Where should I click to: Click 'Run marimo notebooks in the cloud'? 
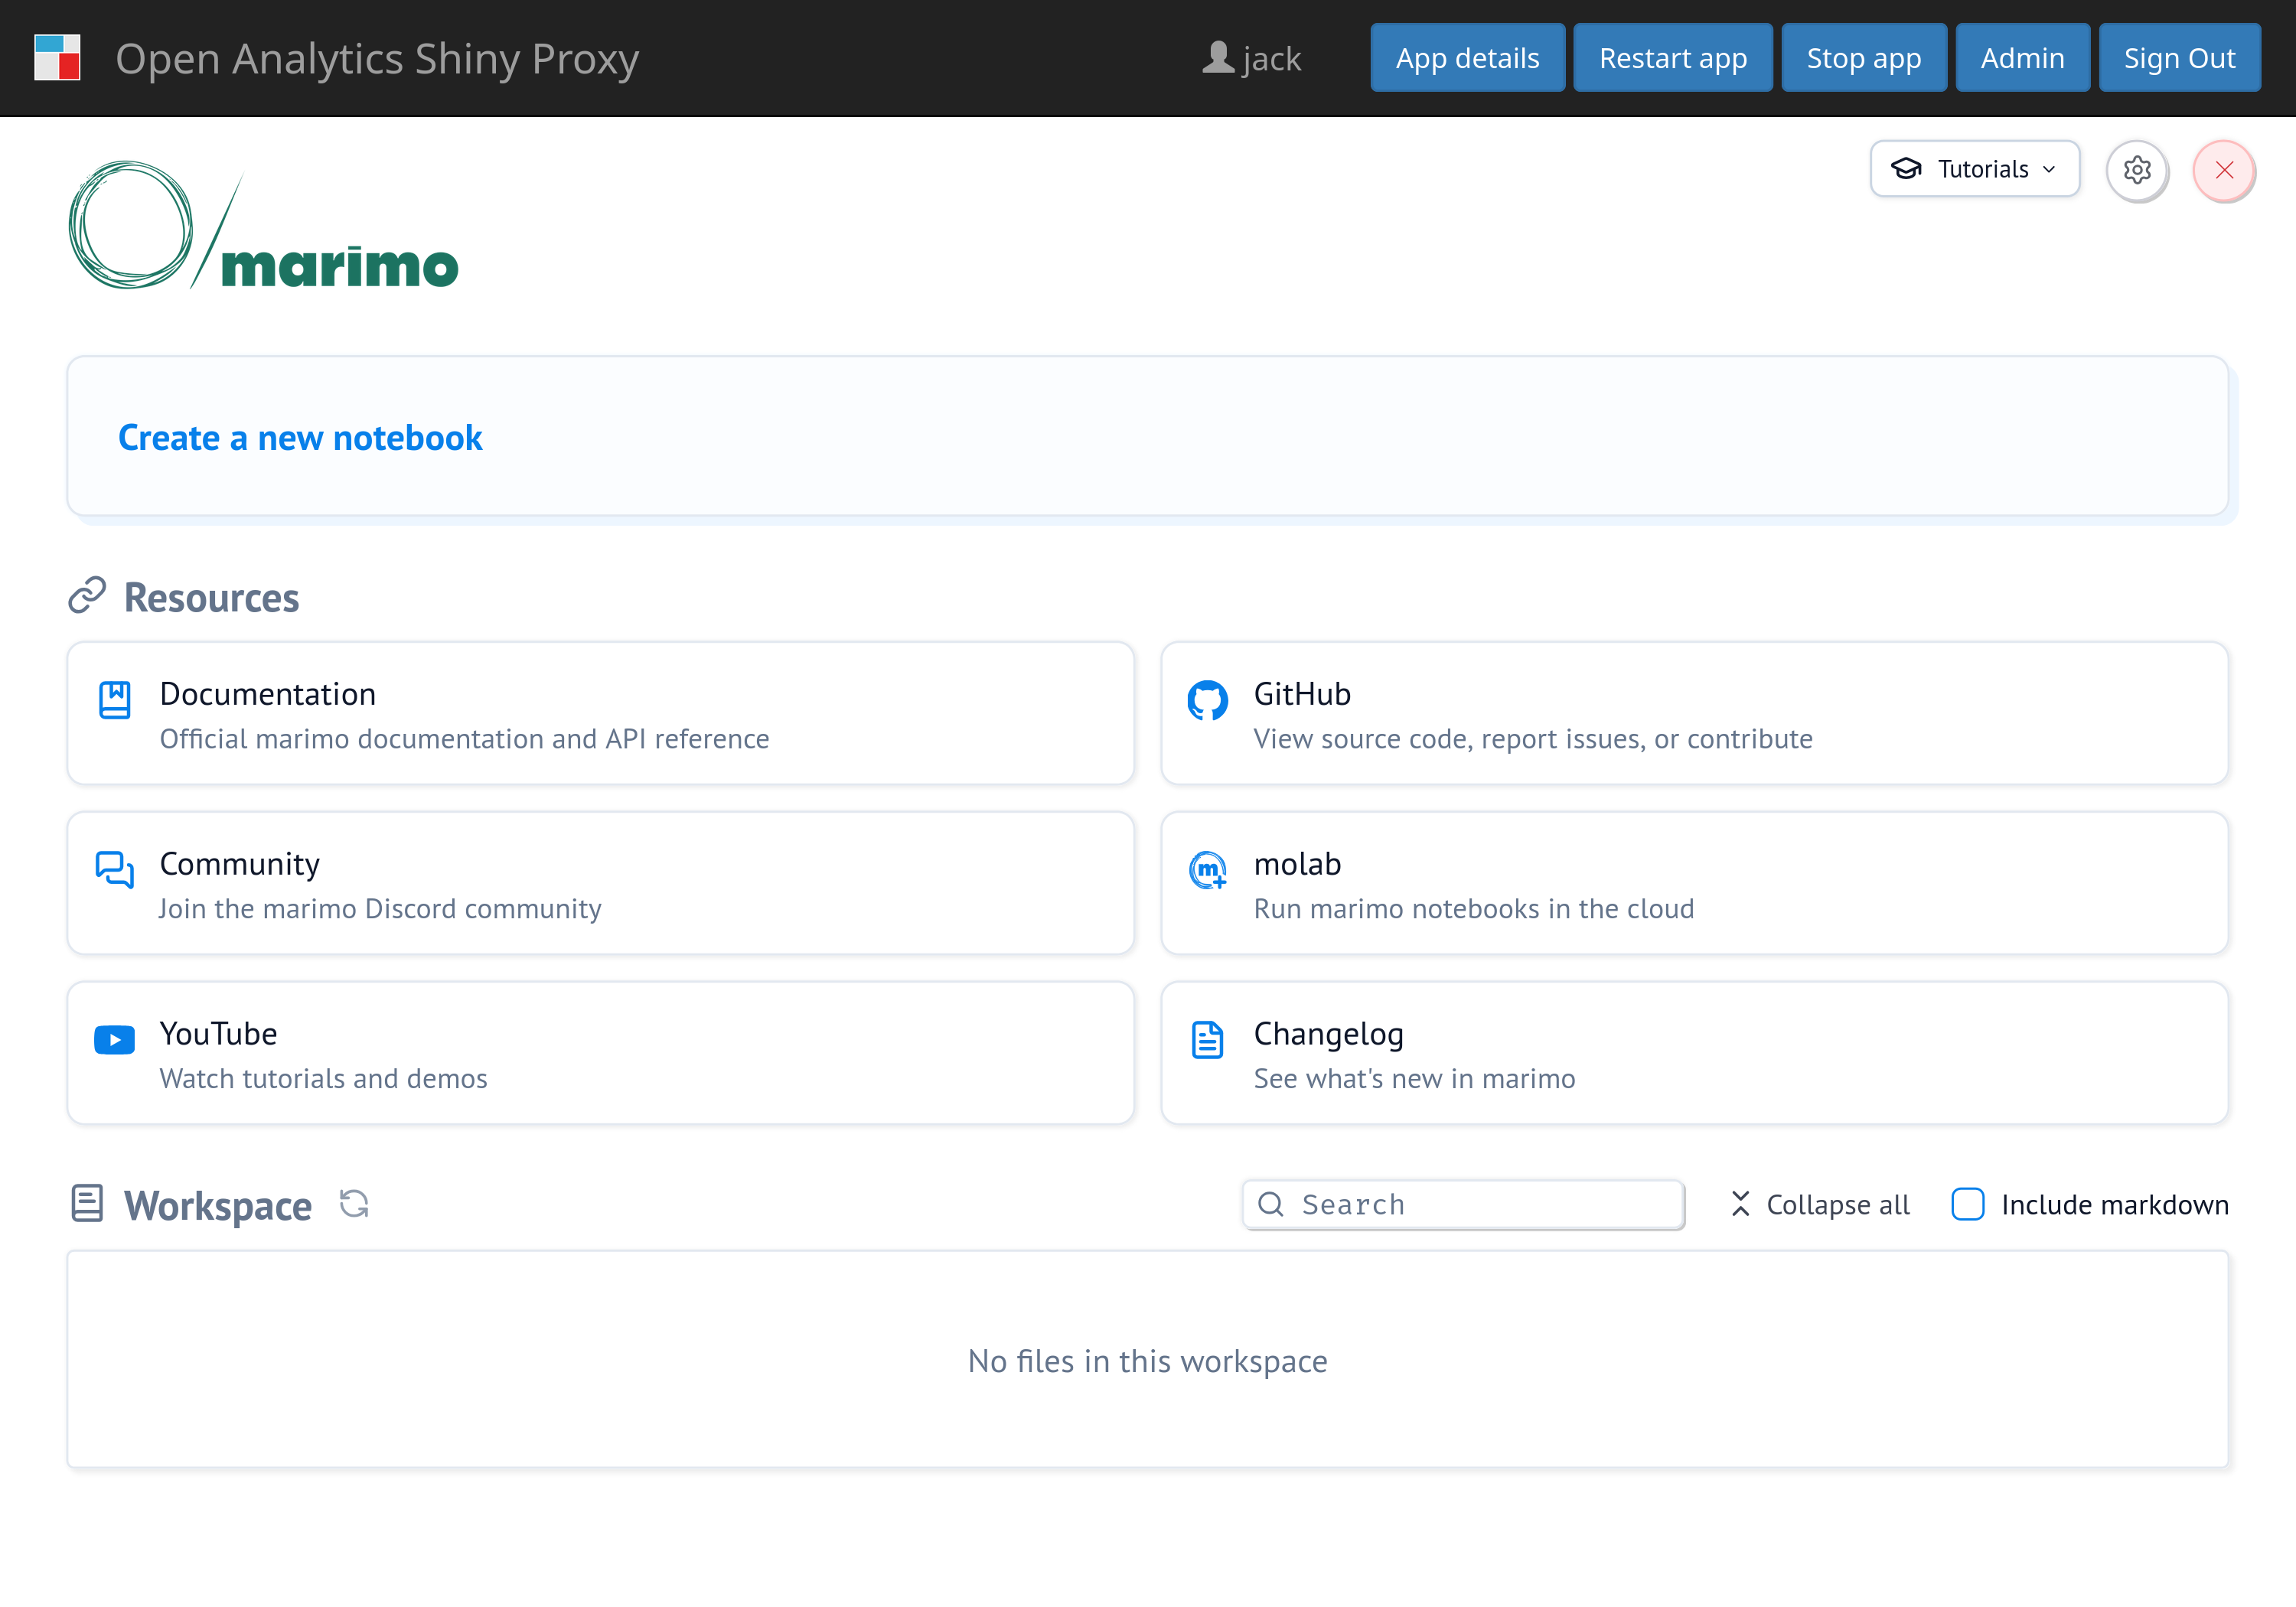pyautogui.click(x=1474, y=909)
